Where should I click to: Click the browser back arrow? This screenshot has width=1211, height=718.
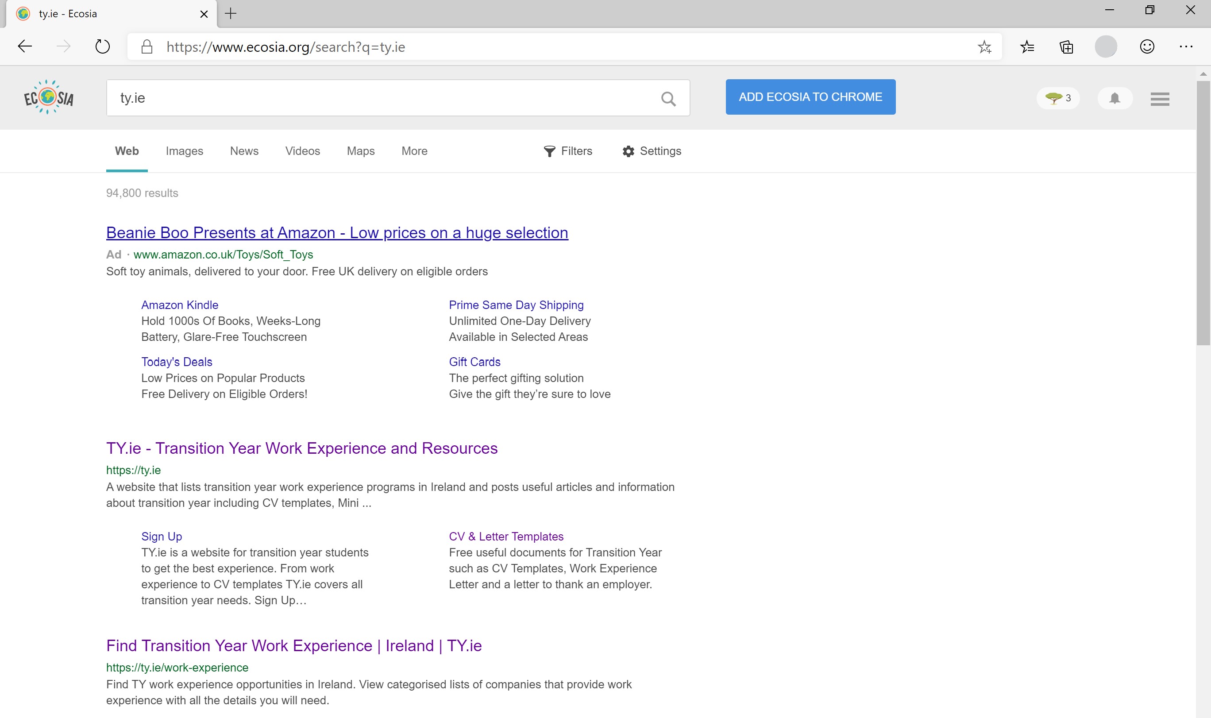click(25, 46)
